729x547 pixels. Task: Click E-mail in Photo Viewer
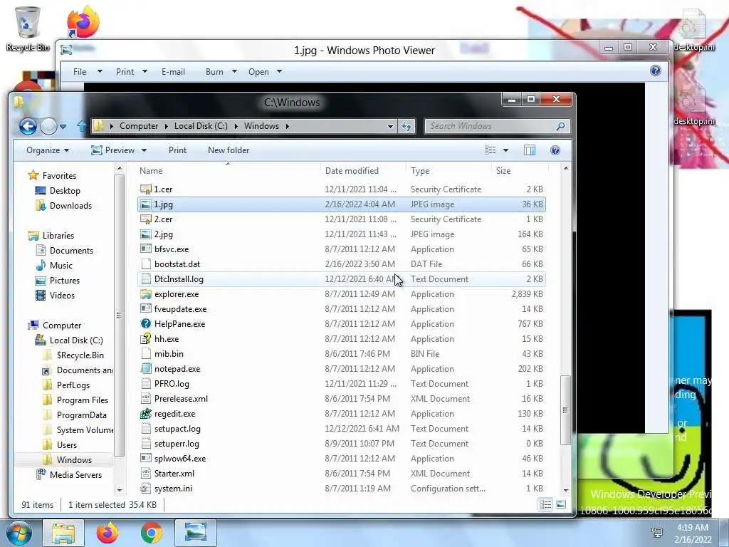point(173,72)
